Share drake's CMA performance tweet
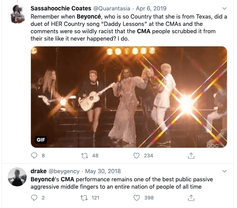This screenshot has height=208, width=237. 191,198
